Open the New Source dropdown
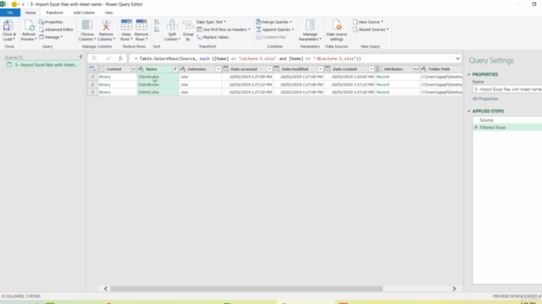 point(368,22)
